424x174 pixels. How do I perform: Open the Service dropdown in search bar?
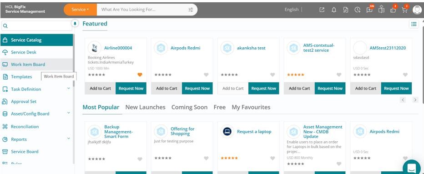pos(80,10)
